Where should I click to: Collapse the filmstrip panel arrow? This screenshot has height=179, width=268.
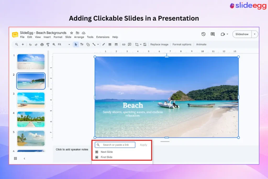coord(24,159)
